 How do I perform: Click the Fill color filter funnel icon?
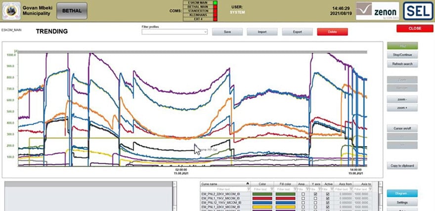[295, 189]
